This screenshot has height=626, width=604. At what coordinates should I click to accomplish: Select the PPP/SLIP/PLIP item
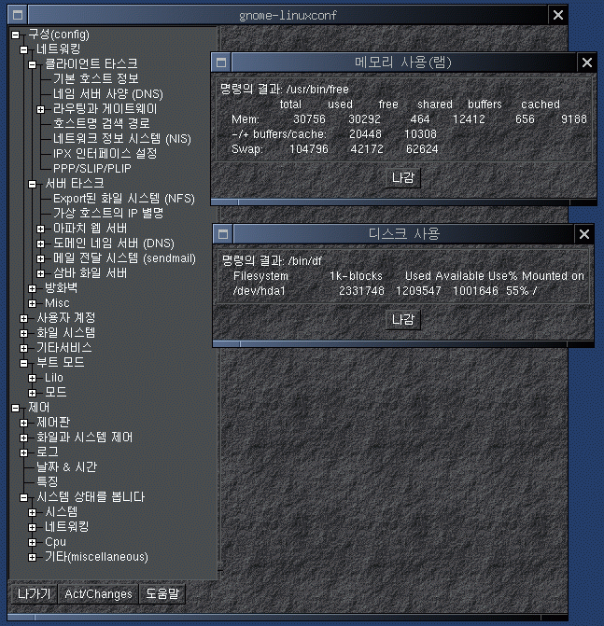pyautogui.click(x=92, y=169)
